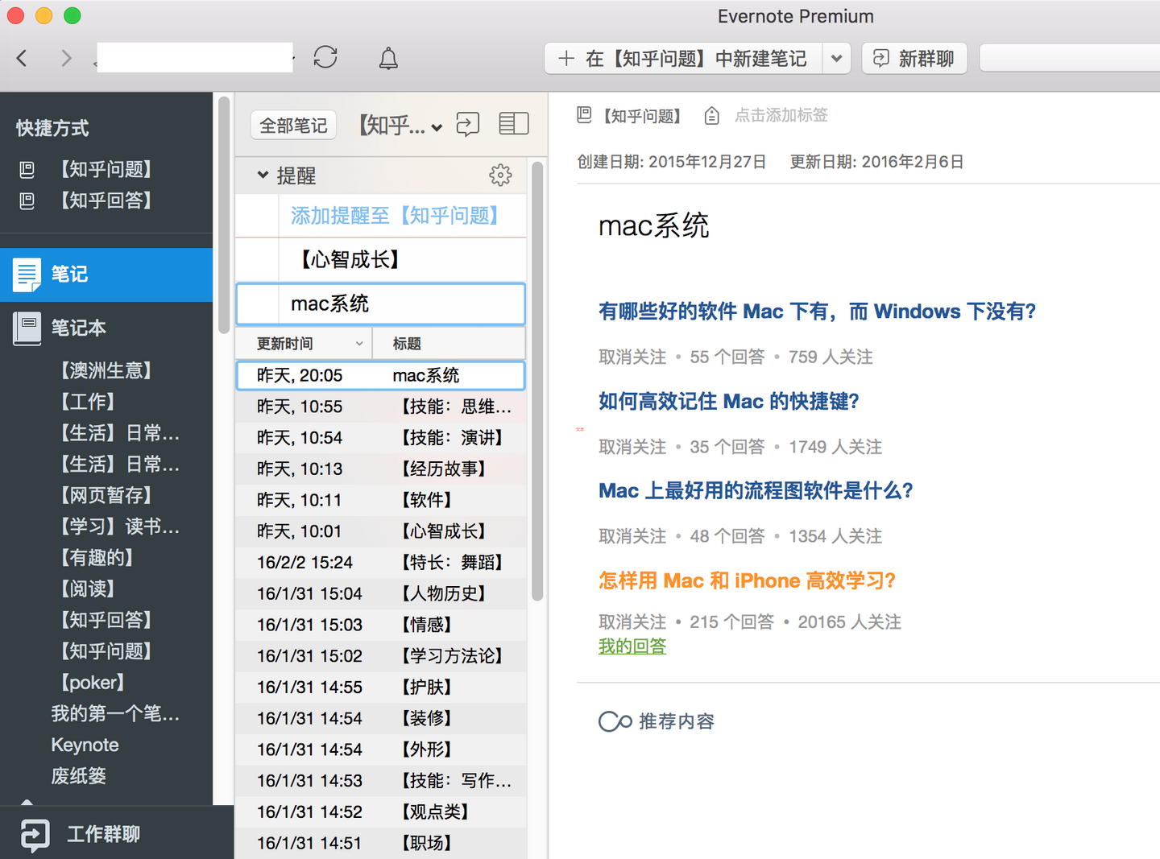Click sidebar vertical scrollbar
The width and height of the screenshot is (1160, 859).
[224, 215]
